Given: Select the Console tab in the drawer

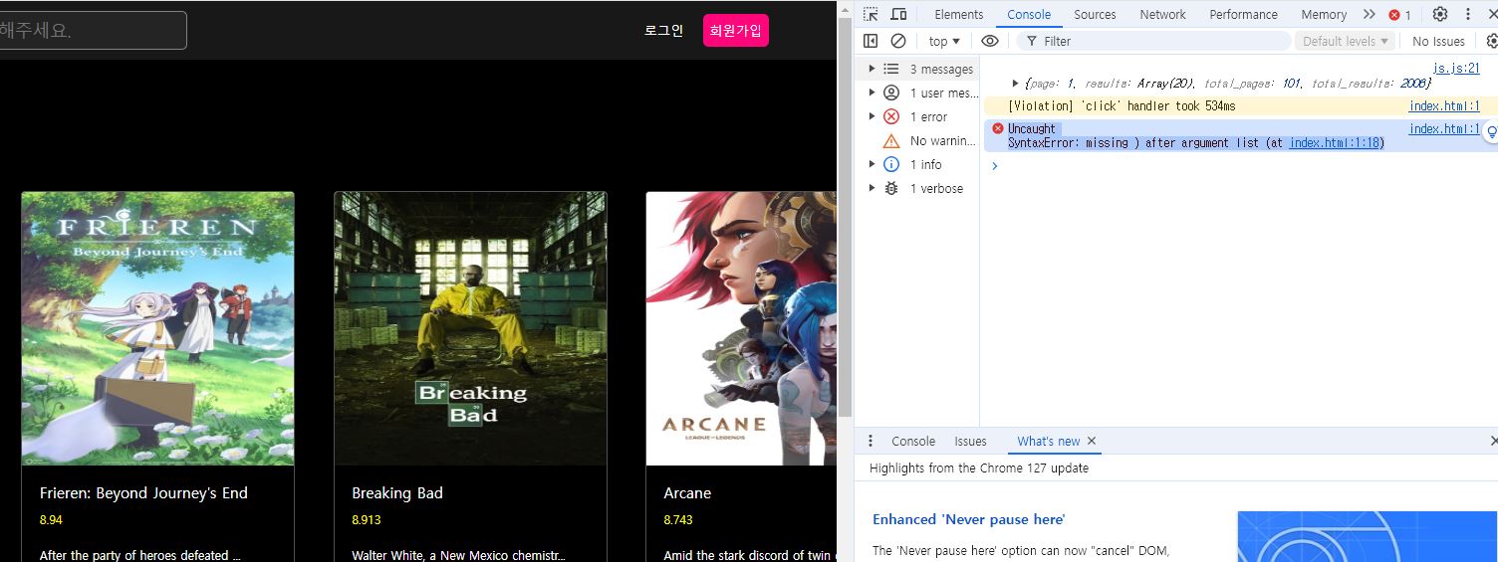Looking at the screenshot, I should [x=913, y=441].
